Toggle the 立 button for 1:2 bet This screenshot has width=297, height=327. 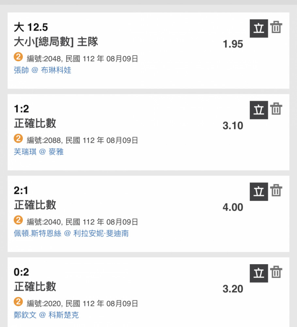(259, 110)
